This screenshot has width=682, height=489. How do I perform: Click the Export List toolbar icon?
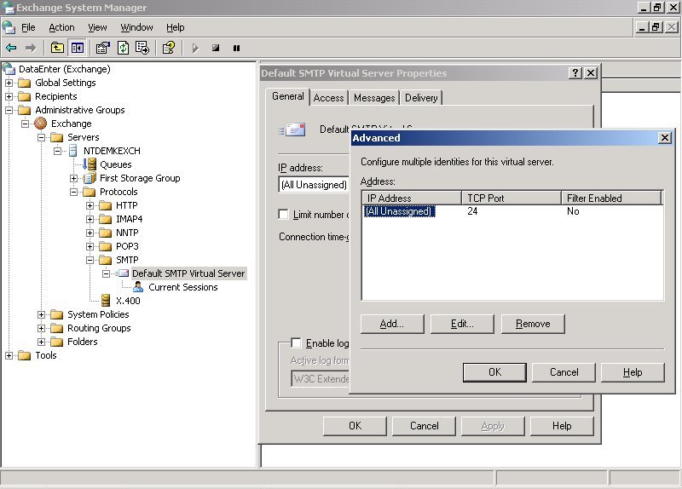point(142,48)
